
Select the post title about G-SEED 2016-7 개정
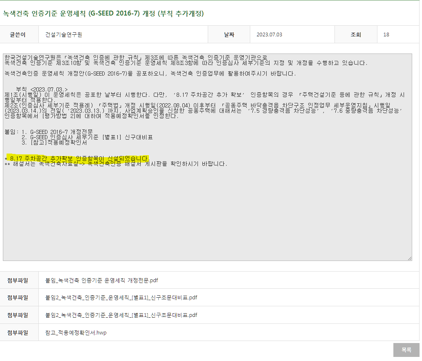pos(103,13)
